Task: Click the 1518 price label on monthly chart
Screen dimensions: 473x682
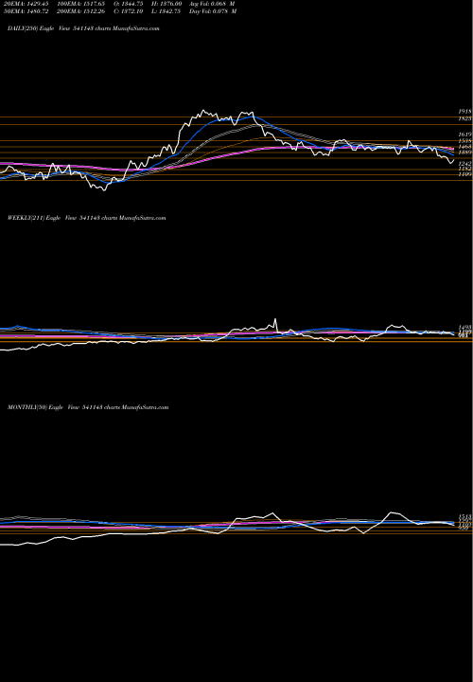Action: coord(465,517)
